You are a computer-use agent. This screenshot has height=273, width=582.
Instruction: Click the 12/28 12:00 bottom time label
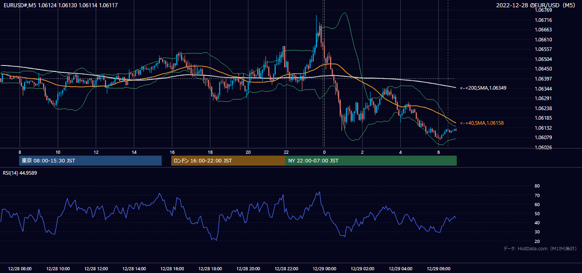pos(96,269)
